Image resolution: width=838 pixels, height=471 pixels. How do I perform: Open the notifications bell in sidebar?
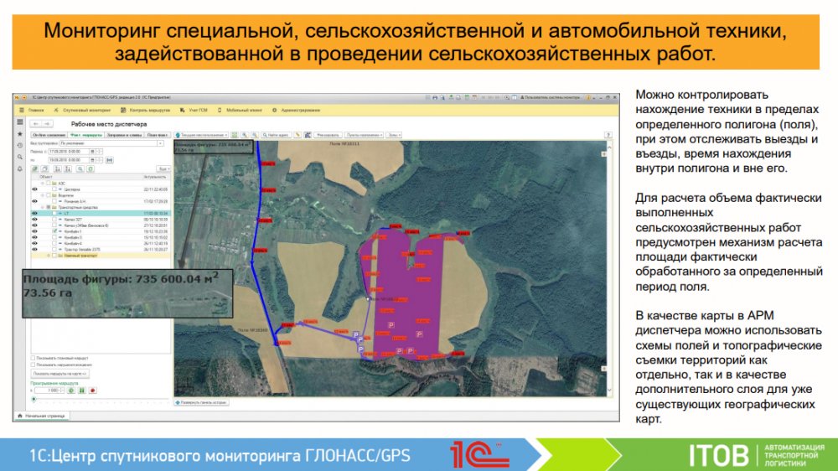pyautogui.click(x=19, y=168)
